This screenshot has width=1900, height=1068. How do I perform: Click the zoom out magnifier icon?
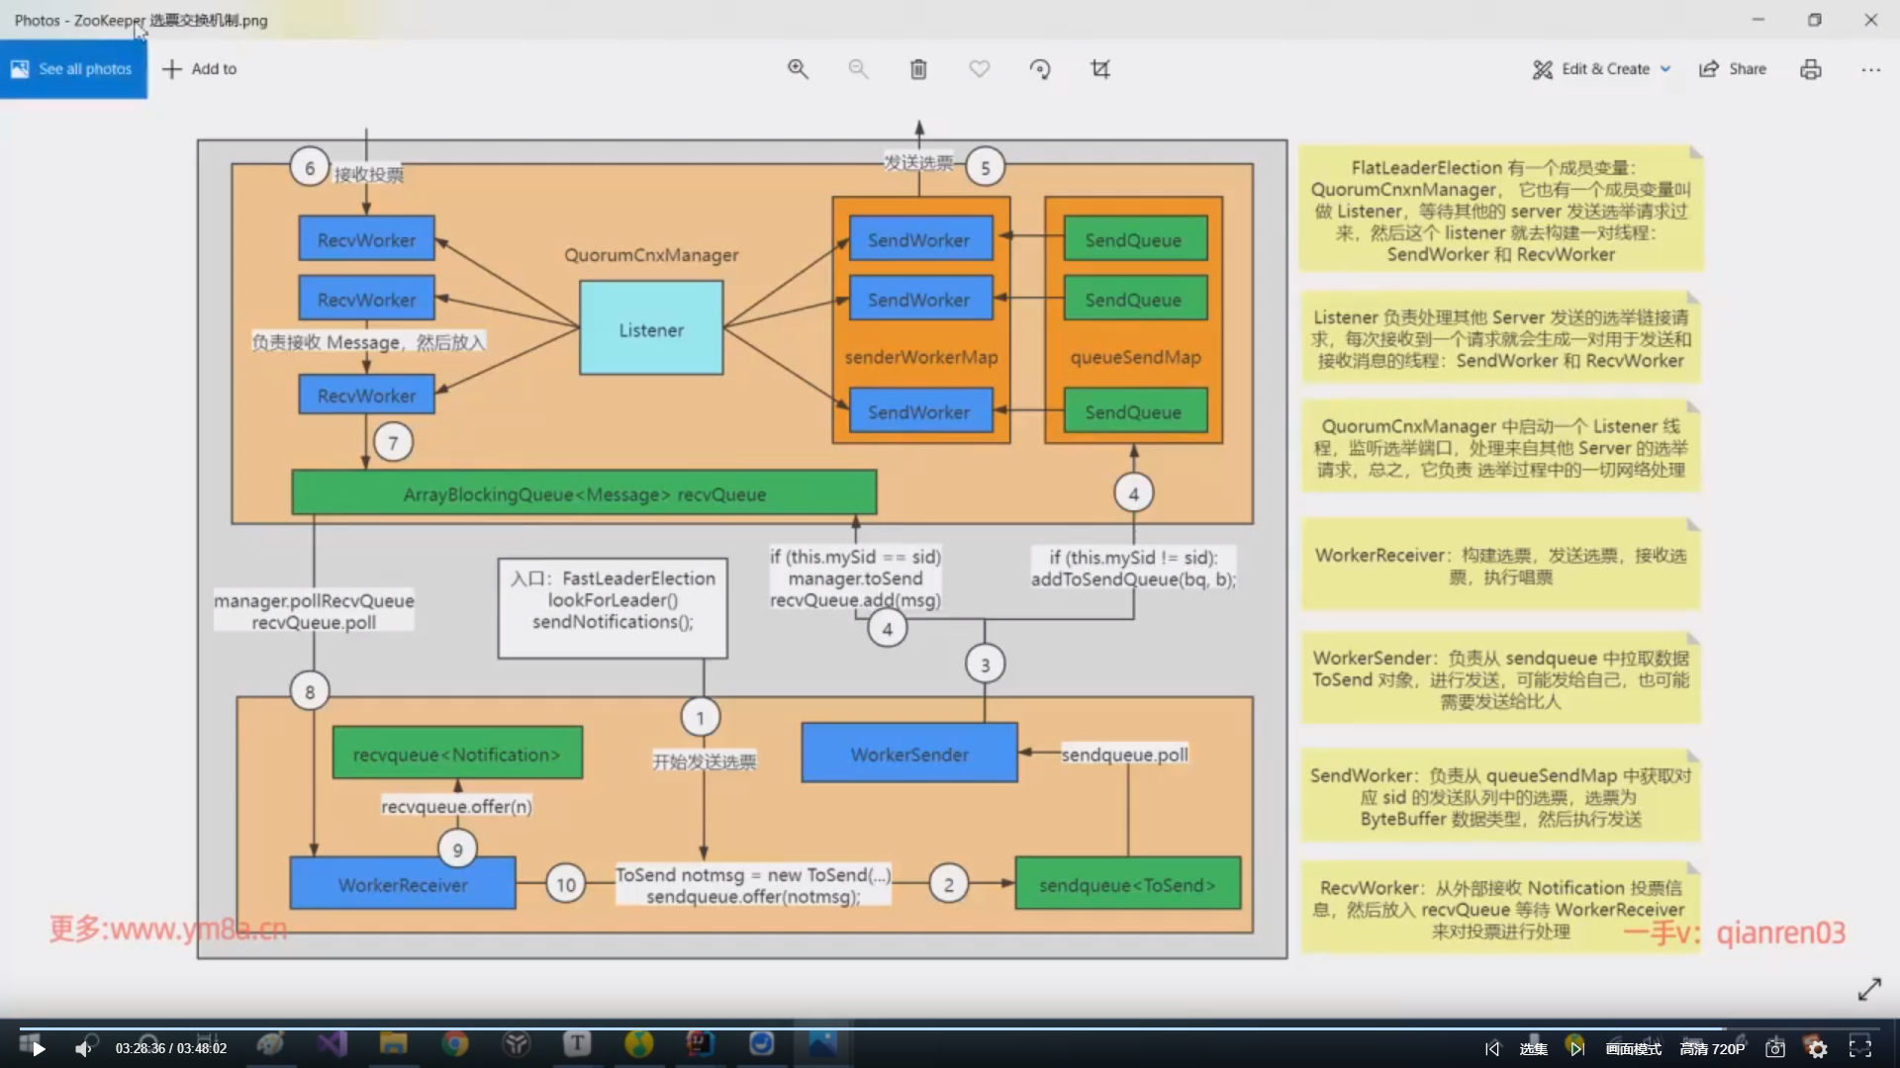point(858,69)
